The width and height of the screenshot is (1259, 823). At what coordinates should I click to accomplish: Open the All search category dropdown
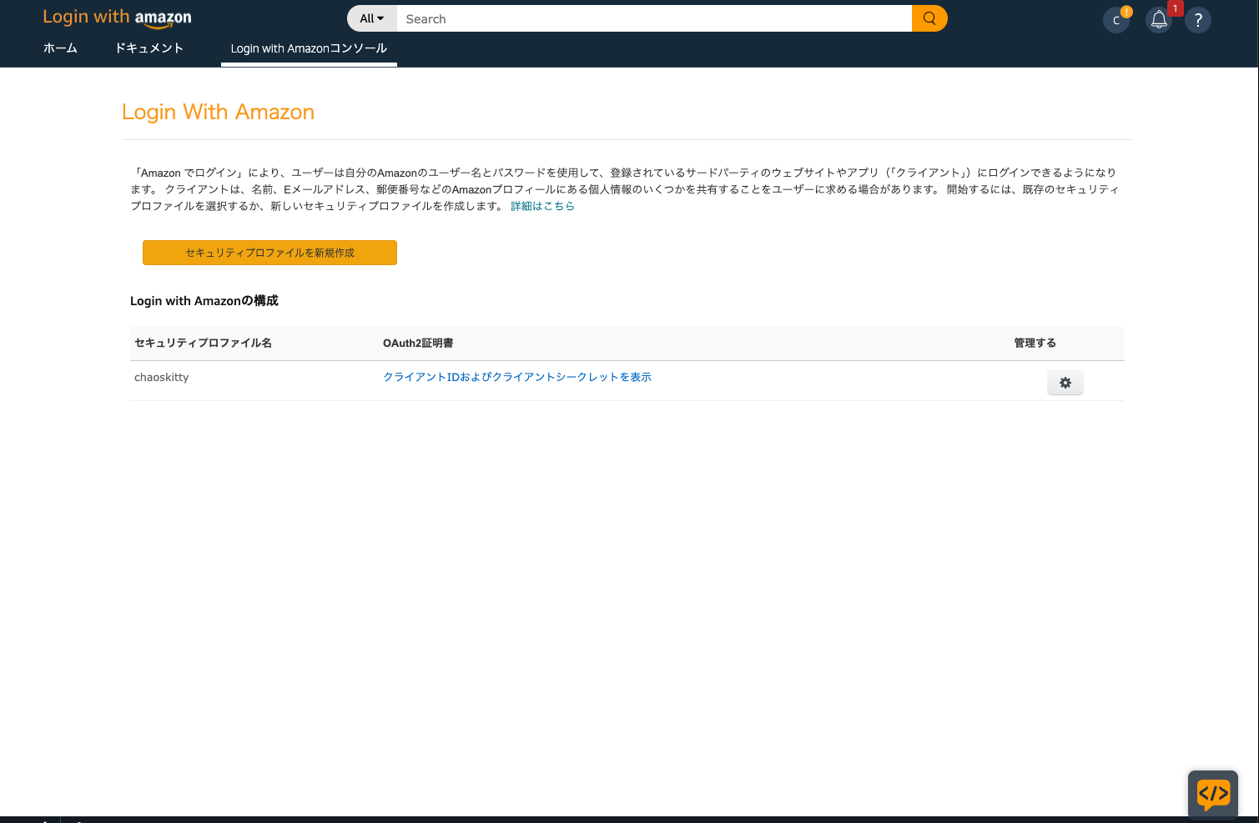(x=370, y=18)
